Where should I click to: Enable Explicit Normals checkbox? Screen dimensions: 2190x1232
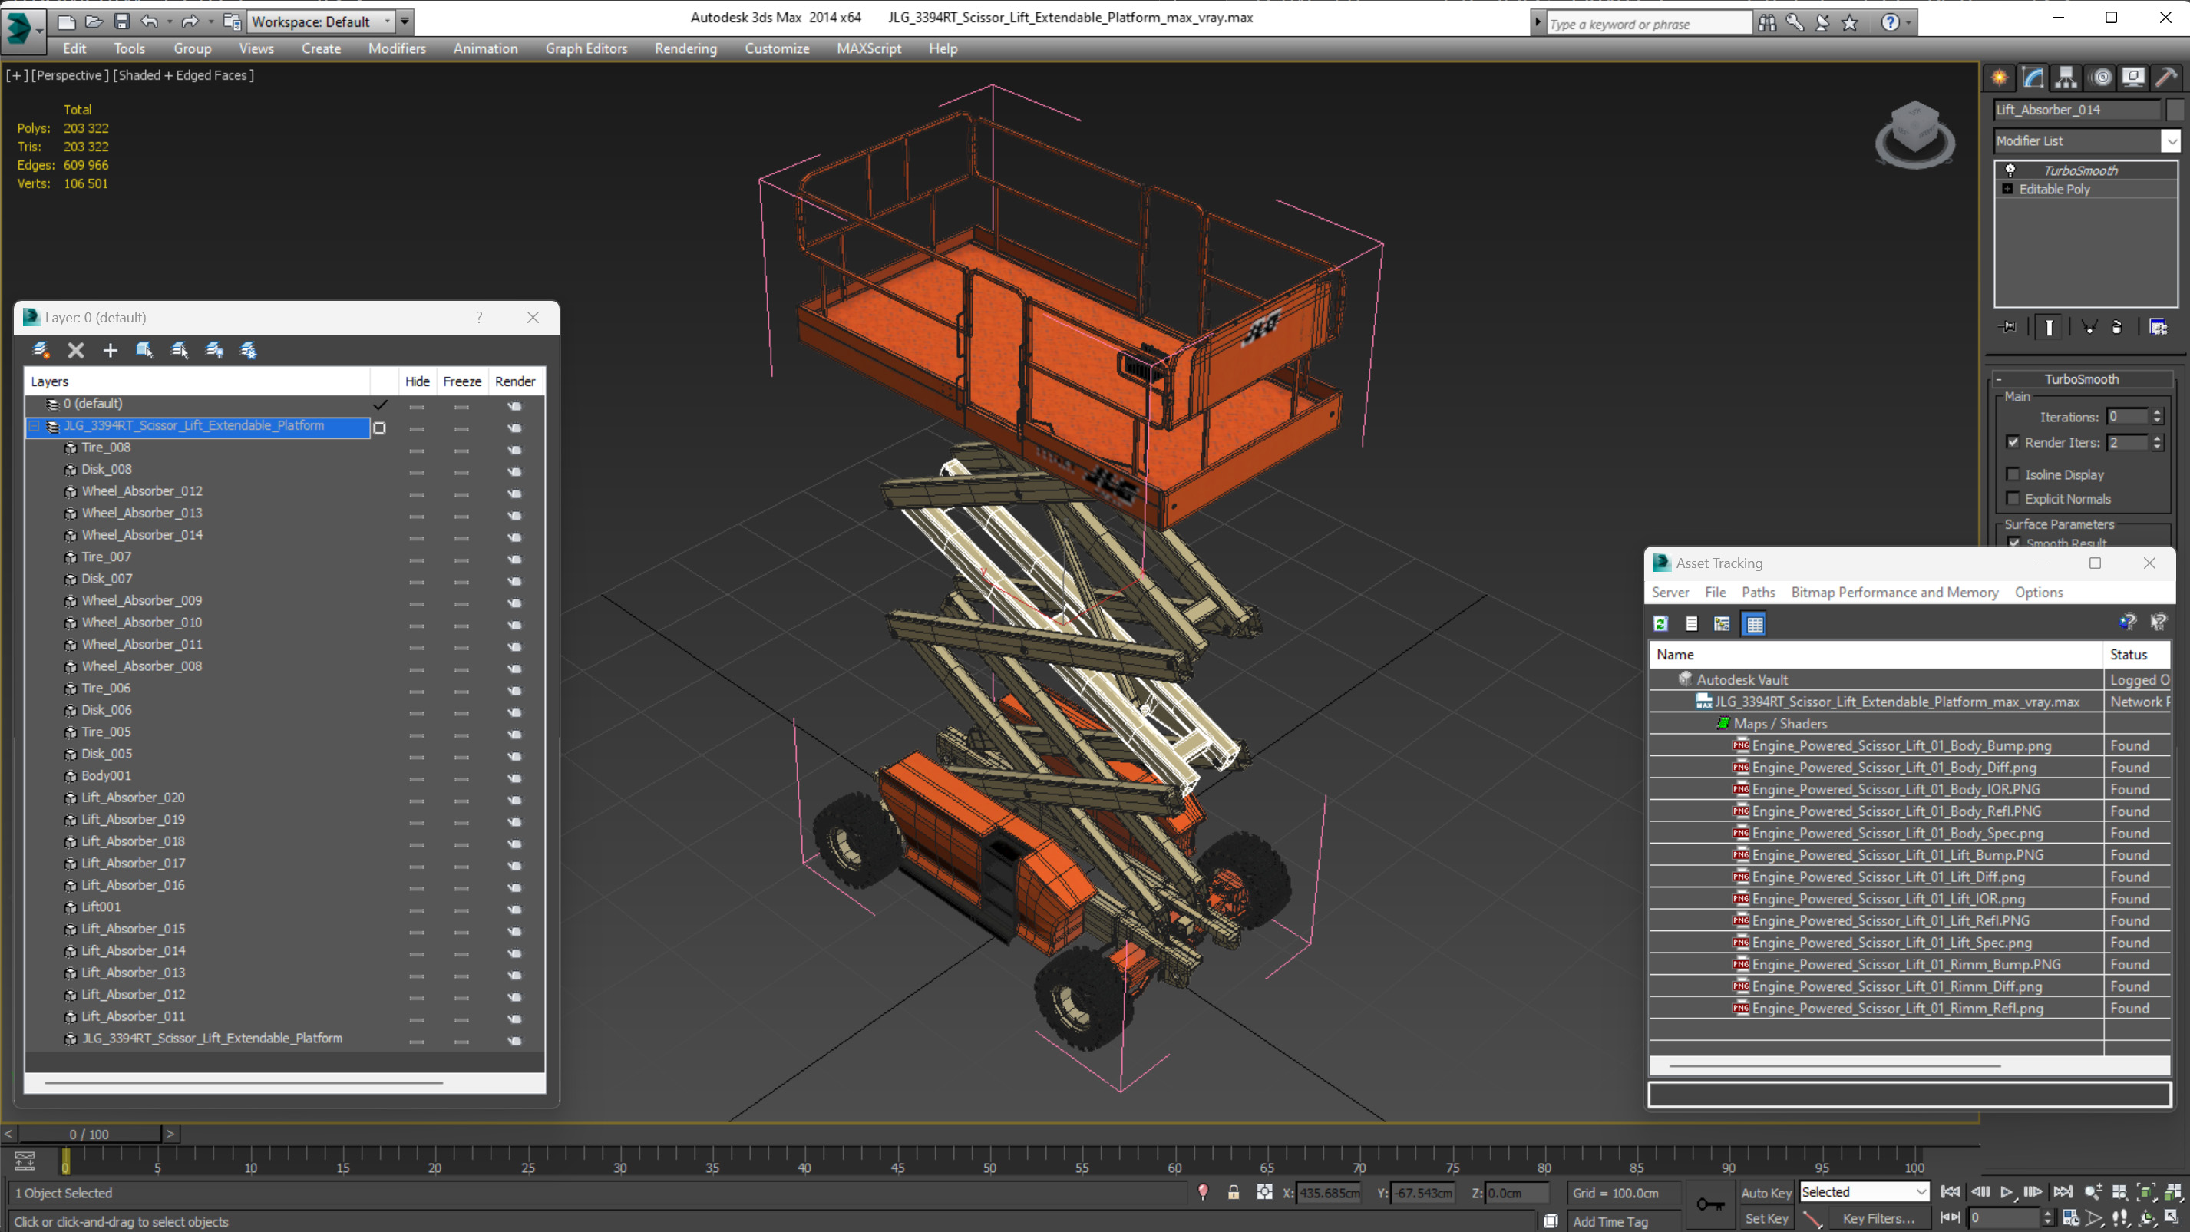point(2013,498)
